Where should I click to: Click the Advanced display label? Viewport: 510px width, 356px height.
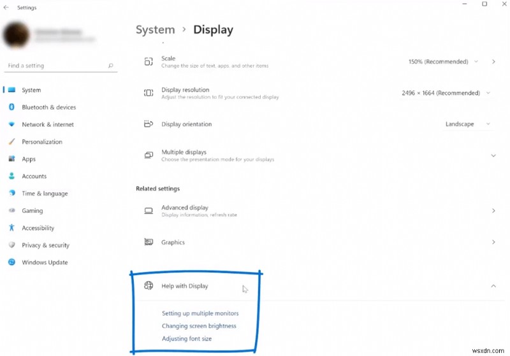pos(185,208)
